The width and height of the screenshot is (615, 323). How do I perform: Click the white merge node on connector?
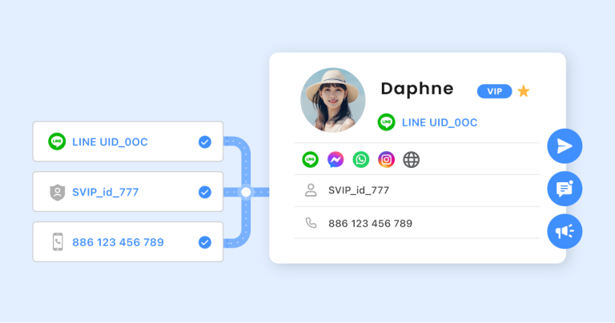click(246, 192)
